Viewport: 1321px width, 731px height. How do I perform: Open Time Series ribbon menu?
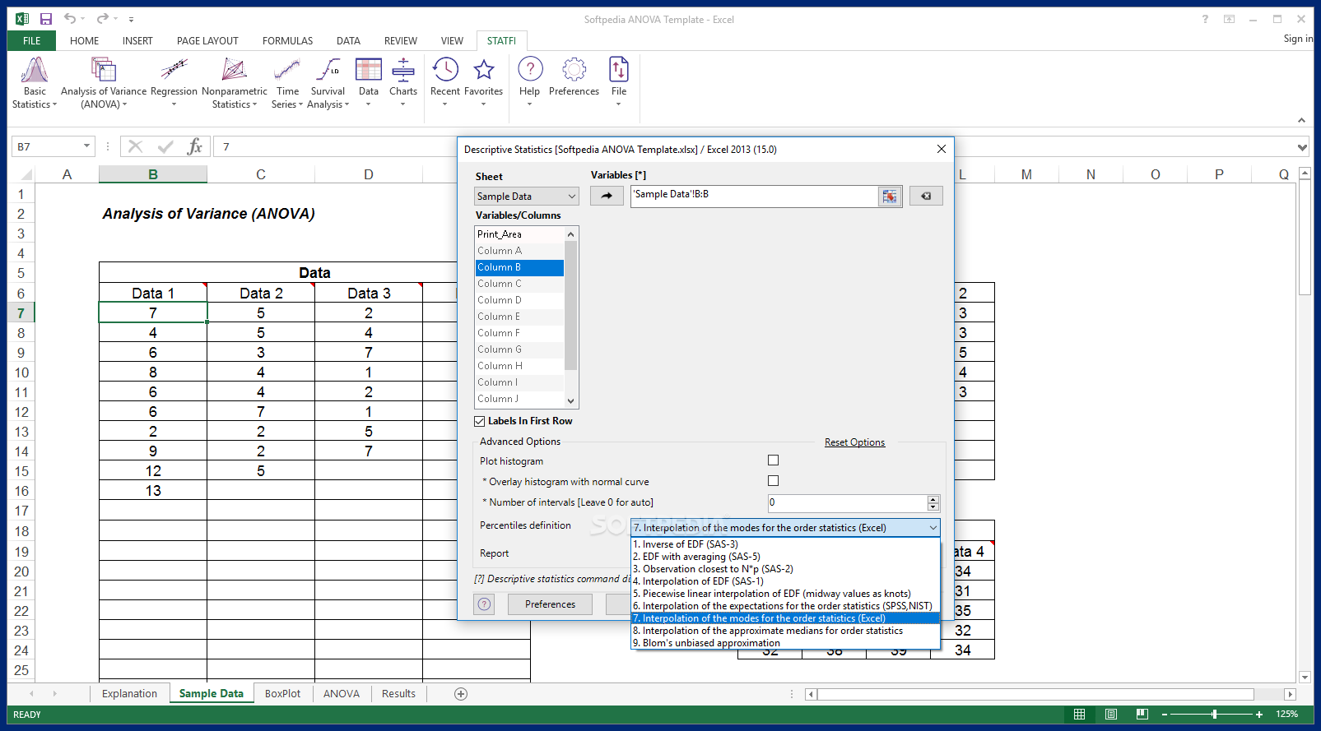click(x=287, y=82)
